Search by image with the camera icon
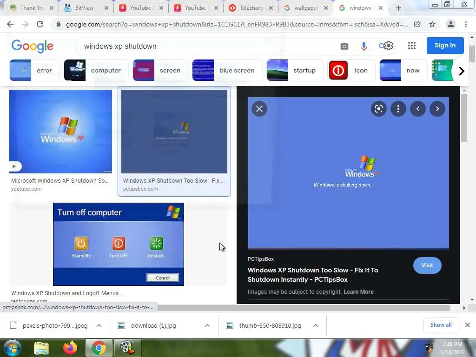476x357 pixels. click(344, 46)
